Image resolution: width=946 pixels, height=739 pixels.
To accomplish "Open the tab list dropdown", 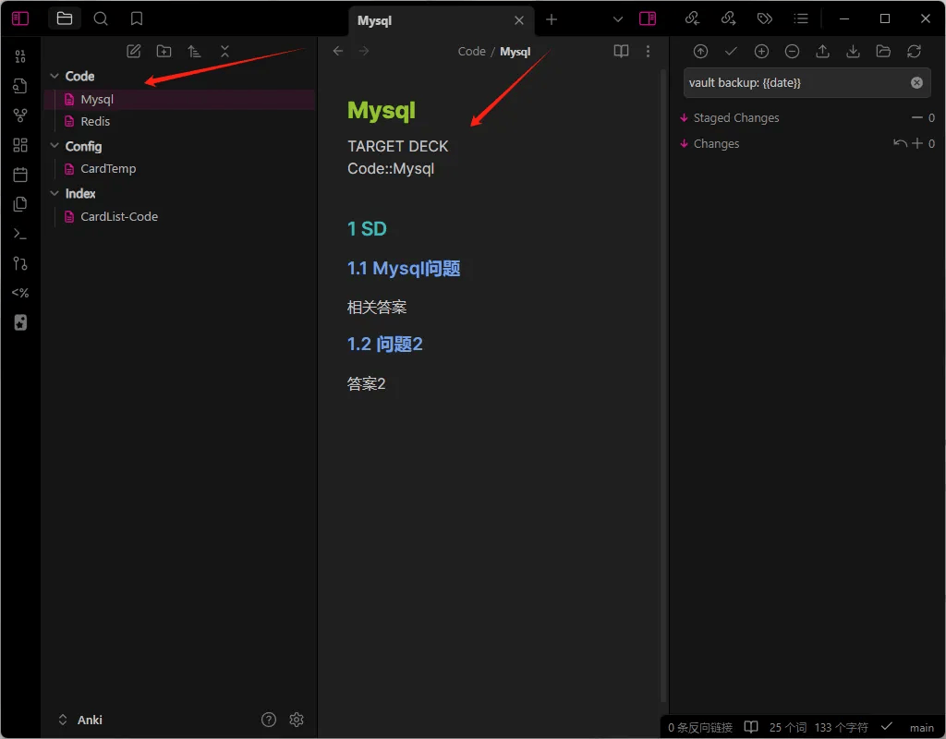I will 618,19.
